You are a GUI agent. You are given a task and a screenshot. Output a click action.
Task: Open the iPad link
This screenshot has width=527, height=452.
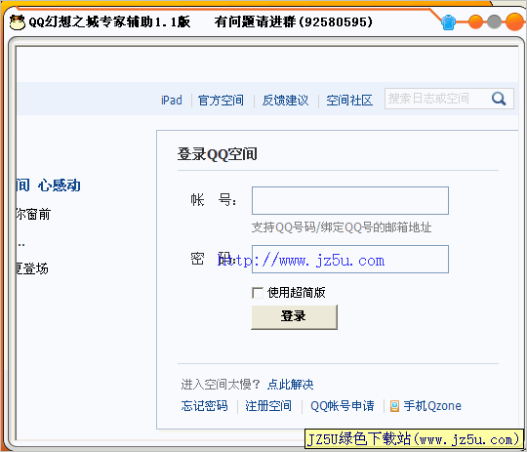click(172, 100)
